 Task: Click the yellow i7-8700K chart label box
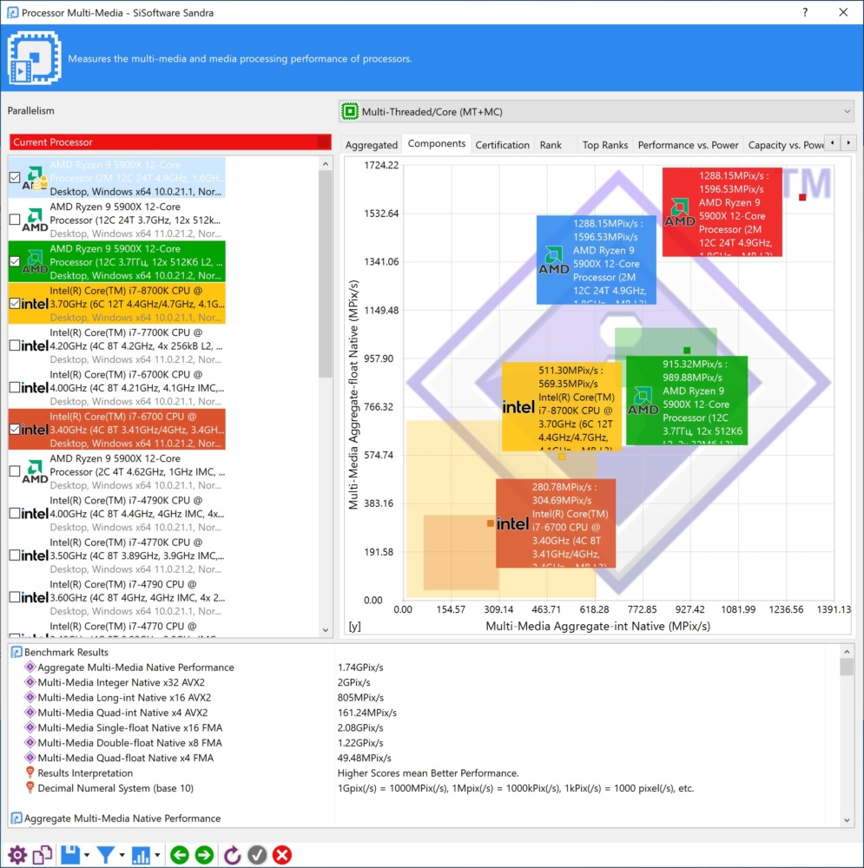click(562, 406)
